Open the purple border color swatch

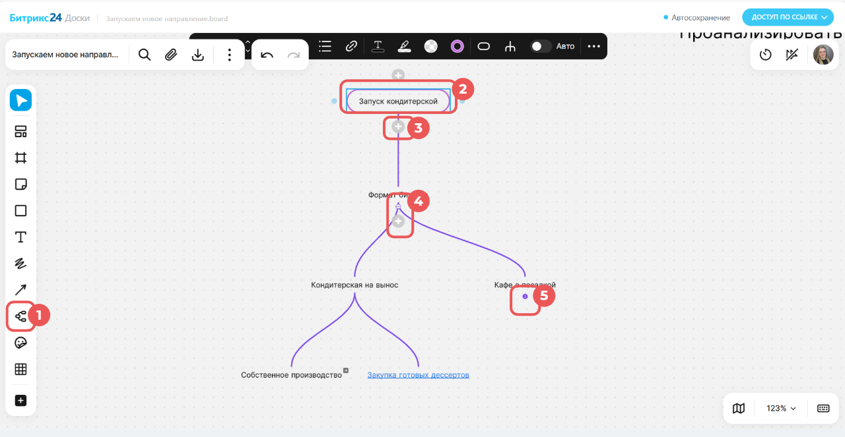click(457, 46)
